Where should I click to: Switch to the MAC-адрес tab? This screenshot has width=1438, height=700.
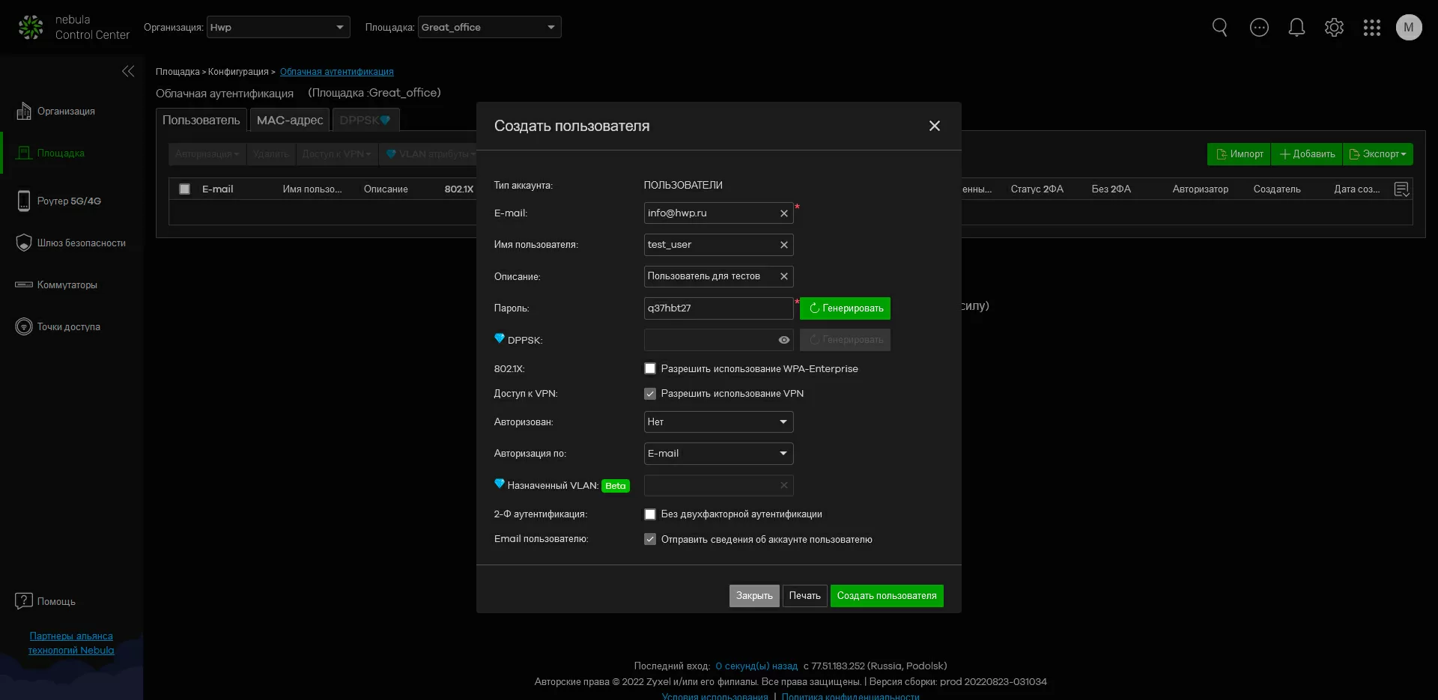289,120
